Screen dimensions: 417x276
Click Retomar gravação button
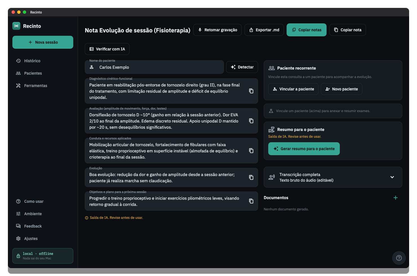218,30
